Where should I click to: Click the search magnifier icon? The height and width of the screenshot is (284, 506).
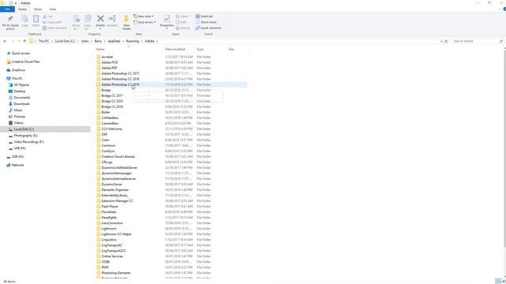click(x=501, y=41)
